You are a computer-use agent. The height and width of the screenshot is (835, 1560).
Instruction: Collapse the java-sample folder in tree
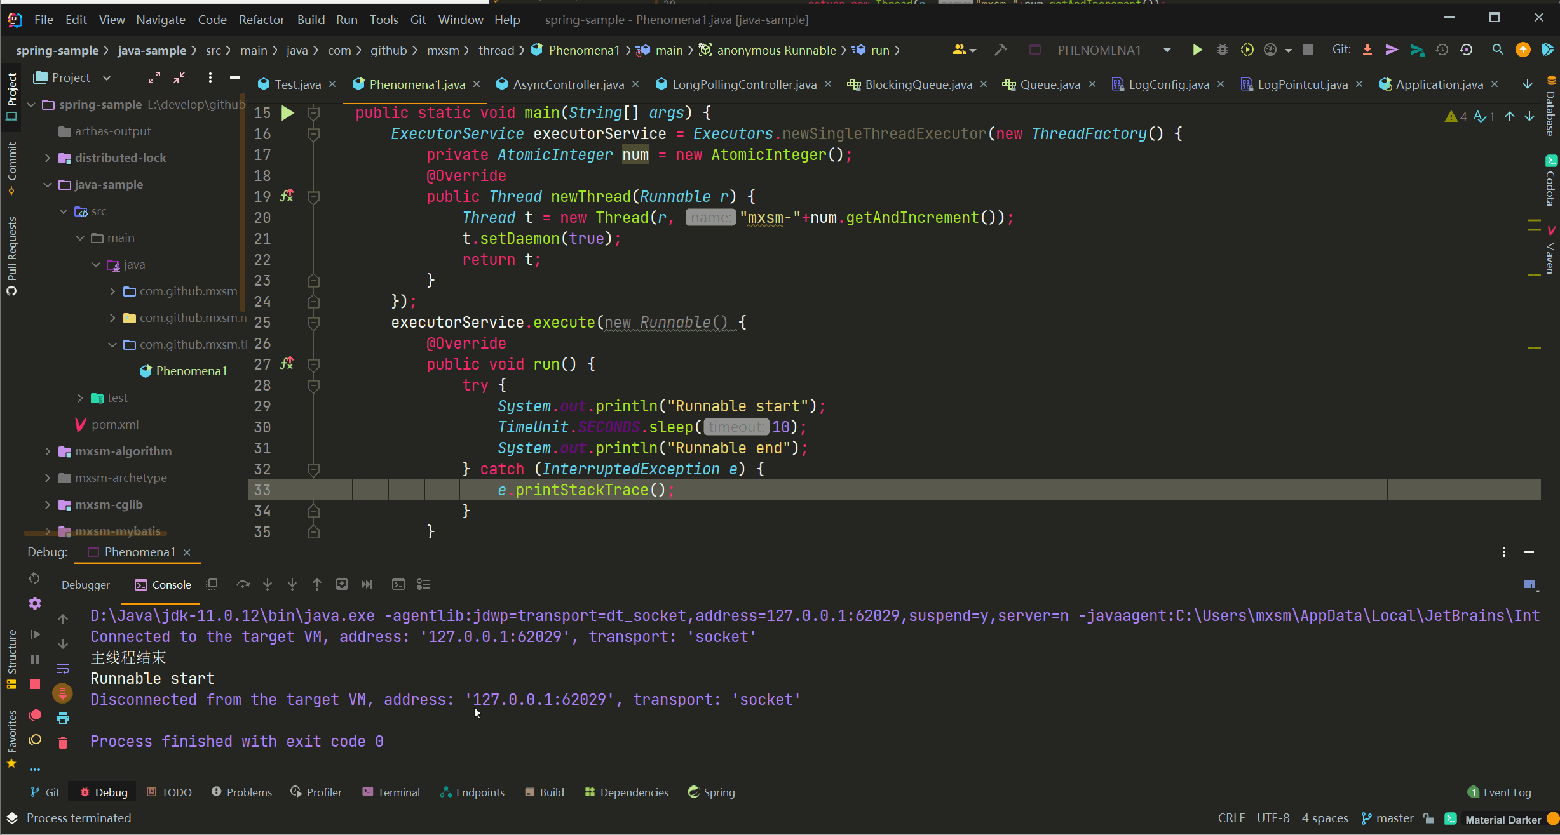pyautogui.click(x=48, y=185)
